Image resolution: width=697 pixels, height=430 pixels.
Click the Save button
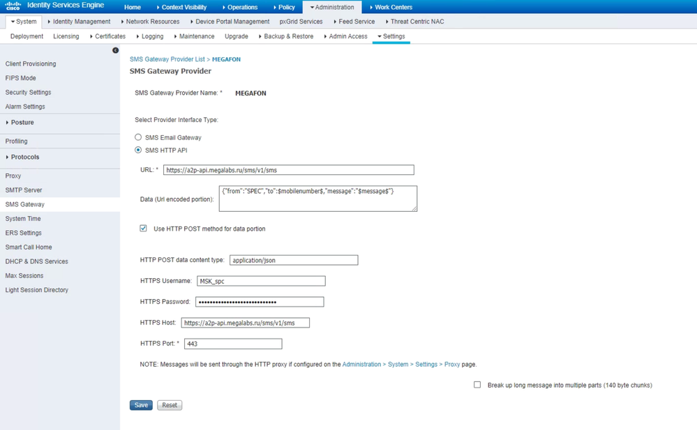[142, 405]
